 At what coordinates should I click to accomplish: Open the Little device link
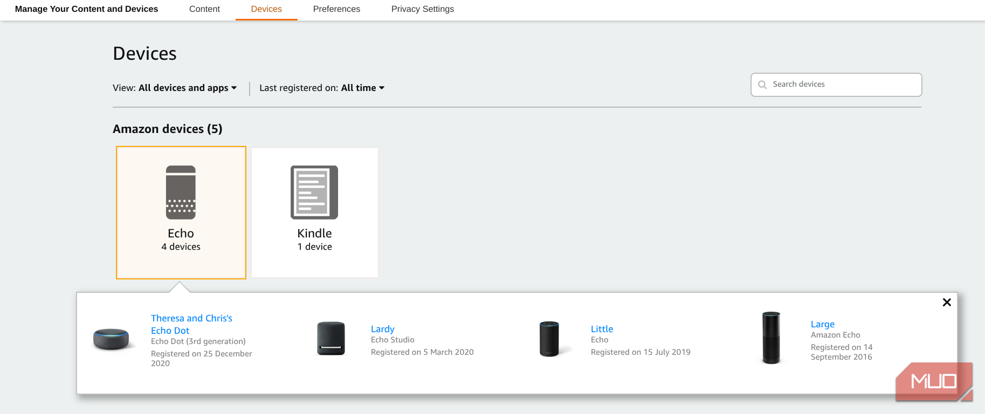point(602,329)
